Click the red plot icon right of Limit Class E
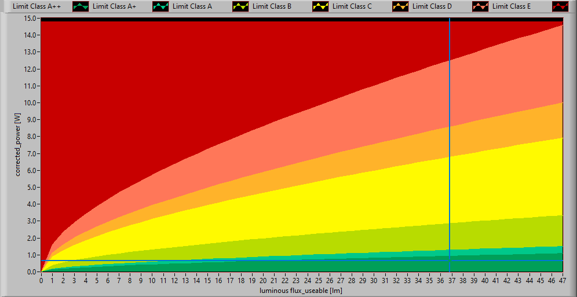The height and width of the screenshot is (297, 577). [561, 6]
